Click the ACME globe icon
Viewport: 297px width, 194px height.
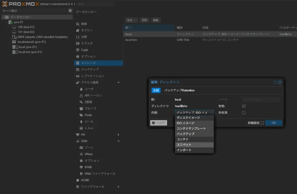coord(77,180)
